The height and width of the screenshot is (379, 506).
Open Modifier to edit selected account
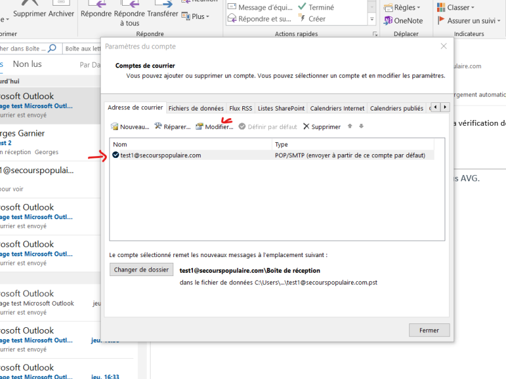coord(214,127)
